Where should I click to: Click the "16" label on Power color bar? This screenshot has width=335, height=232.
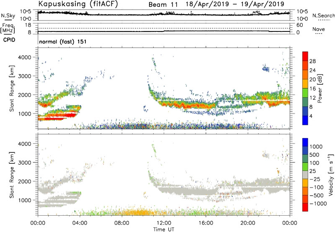tap(312, 89)
